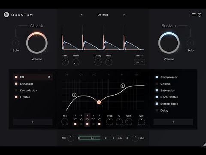Image resolution: width=206 pixels, height=155 pixels.
Task: Click the EQ Out knob
Action: 141,122
